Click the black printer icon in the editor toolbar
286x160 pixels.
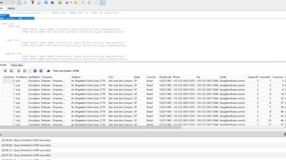tap(52, 3)
